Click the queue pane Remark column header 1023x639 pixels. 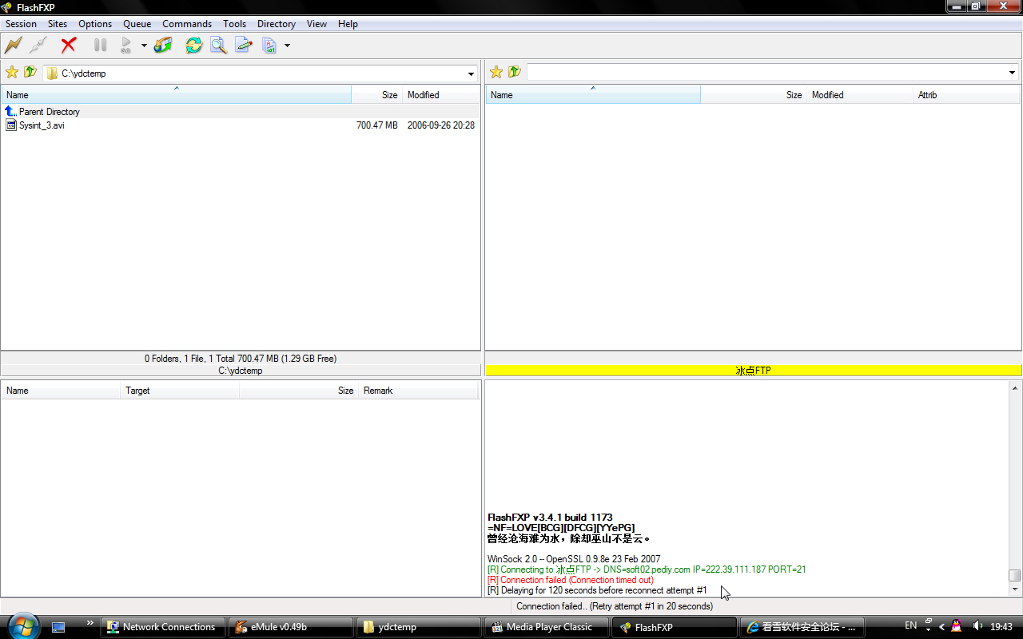tap(420, 391)
